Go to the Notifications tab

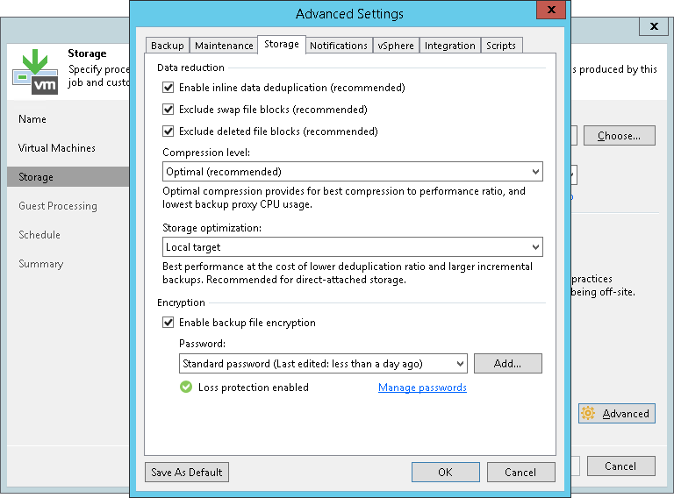(338, 46)
